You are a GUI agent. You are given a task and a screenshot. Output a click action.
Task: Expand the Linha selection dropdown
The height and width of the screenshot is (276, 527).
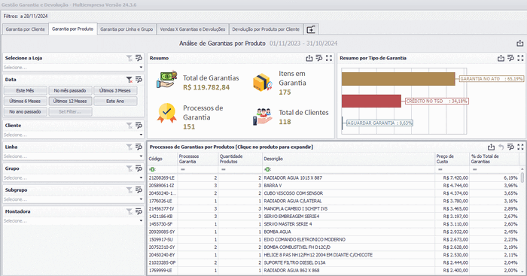click(x=73, y=156)
